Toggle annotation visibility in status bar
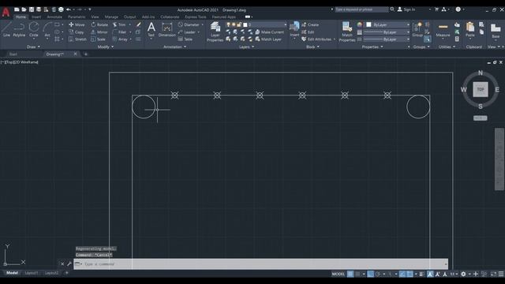 click(x=430, y=274)
